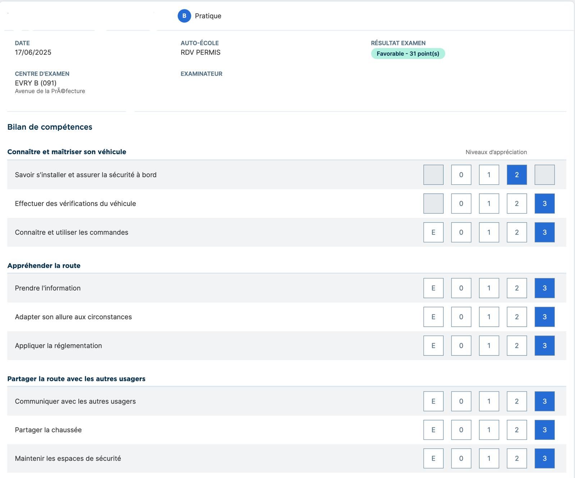Select level 0 for Prendre l'information
The image size is (575, 478).
[461, 288]
